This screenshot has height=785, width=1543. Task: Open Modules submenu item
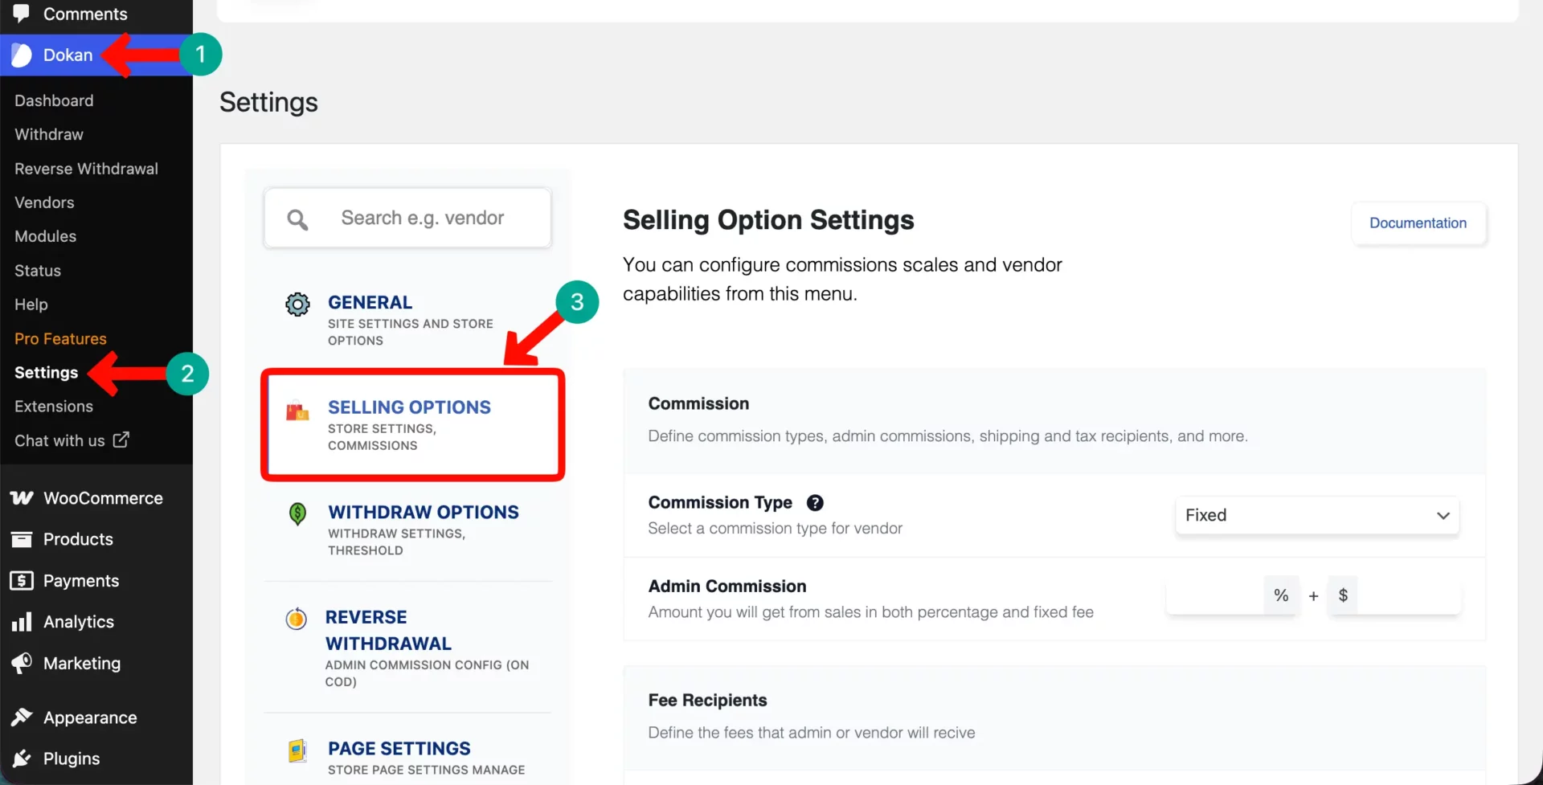(45, 236)
